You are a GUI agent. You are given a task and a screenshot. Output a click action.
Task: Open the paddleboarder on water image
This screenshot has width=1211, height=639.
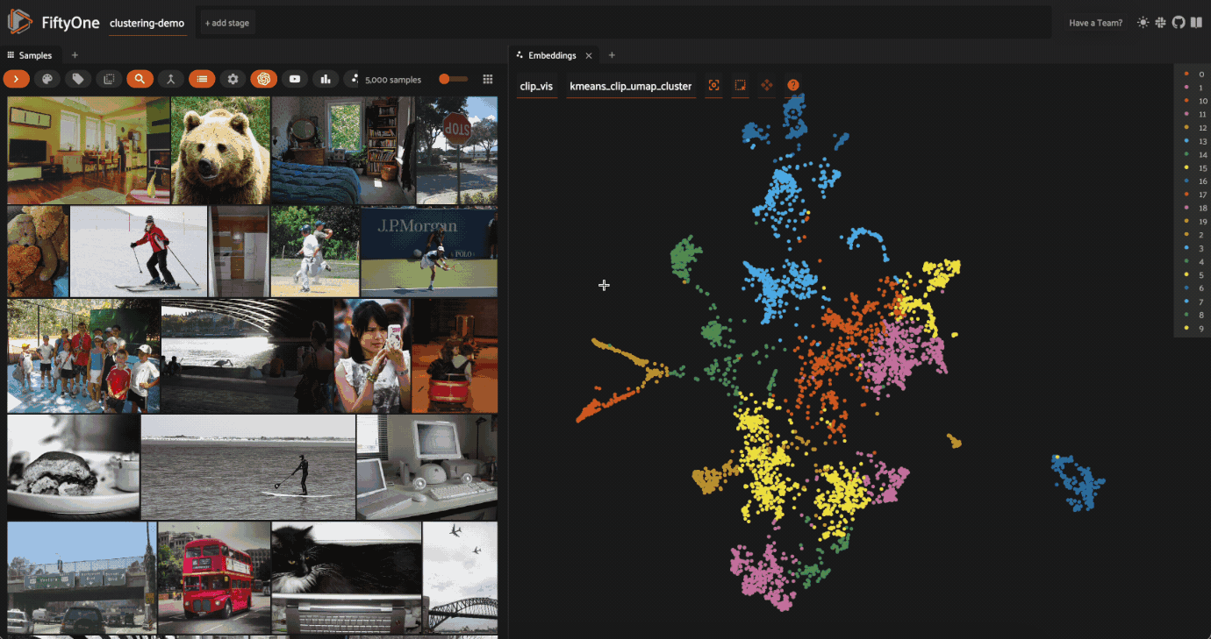[248, 467]
